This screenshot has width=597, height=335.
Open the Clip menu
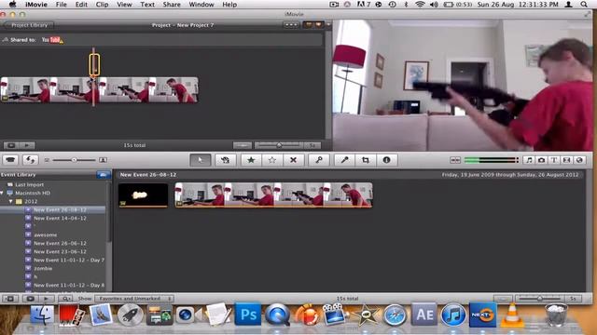point(102,5)
